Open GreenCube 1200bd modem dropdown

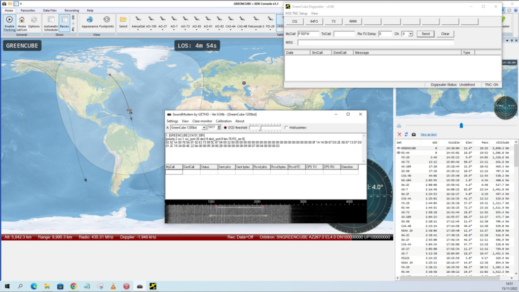pyautogui.click(x=204, y=128)
